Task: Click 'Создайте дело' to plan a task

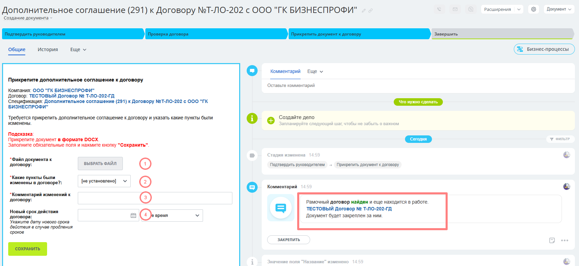Action: [x=296, y=117]
